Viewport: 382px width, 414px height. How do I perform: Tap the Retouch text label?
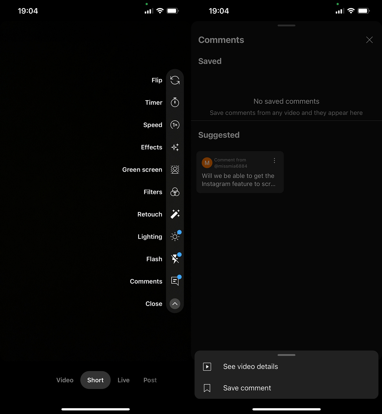tap(150, 214)
